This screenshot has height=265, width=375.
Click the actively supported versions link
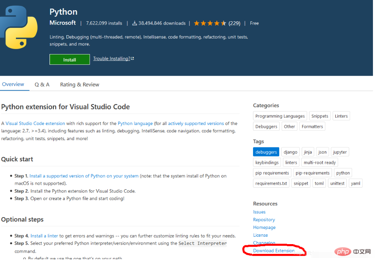click(x=196, y=123)
